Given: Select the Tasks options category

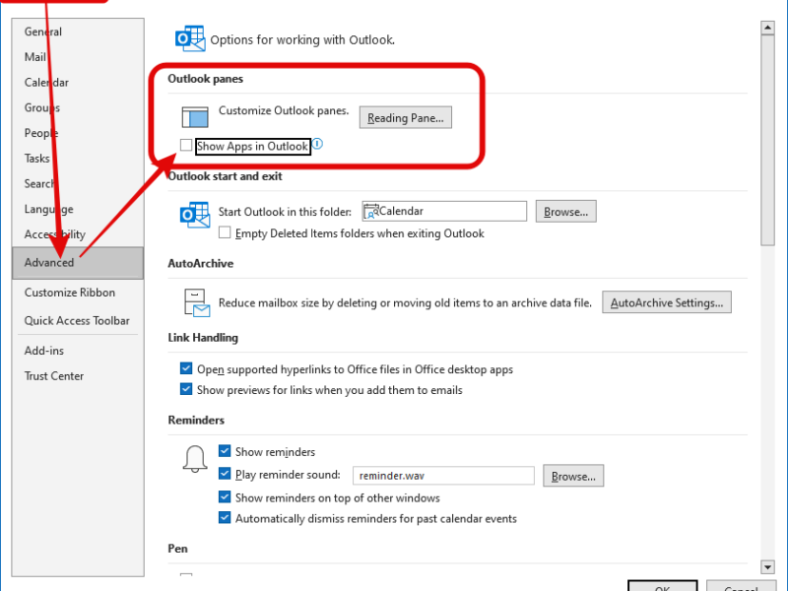Looking at the screenshot, I should click(x=78, y=159).
